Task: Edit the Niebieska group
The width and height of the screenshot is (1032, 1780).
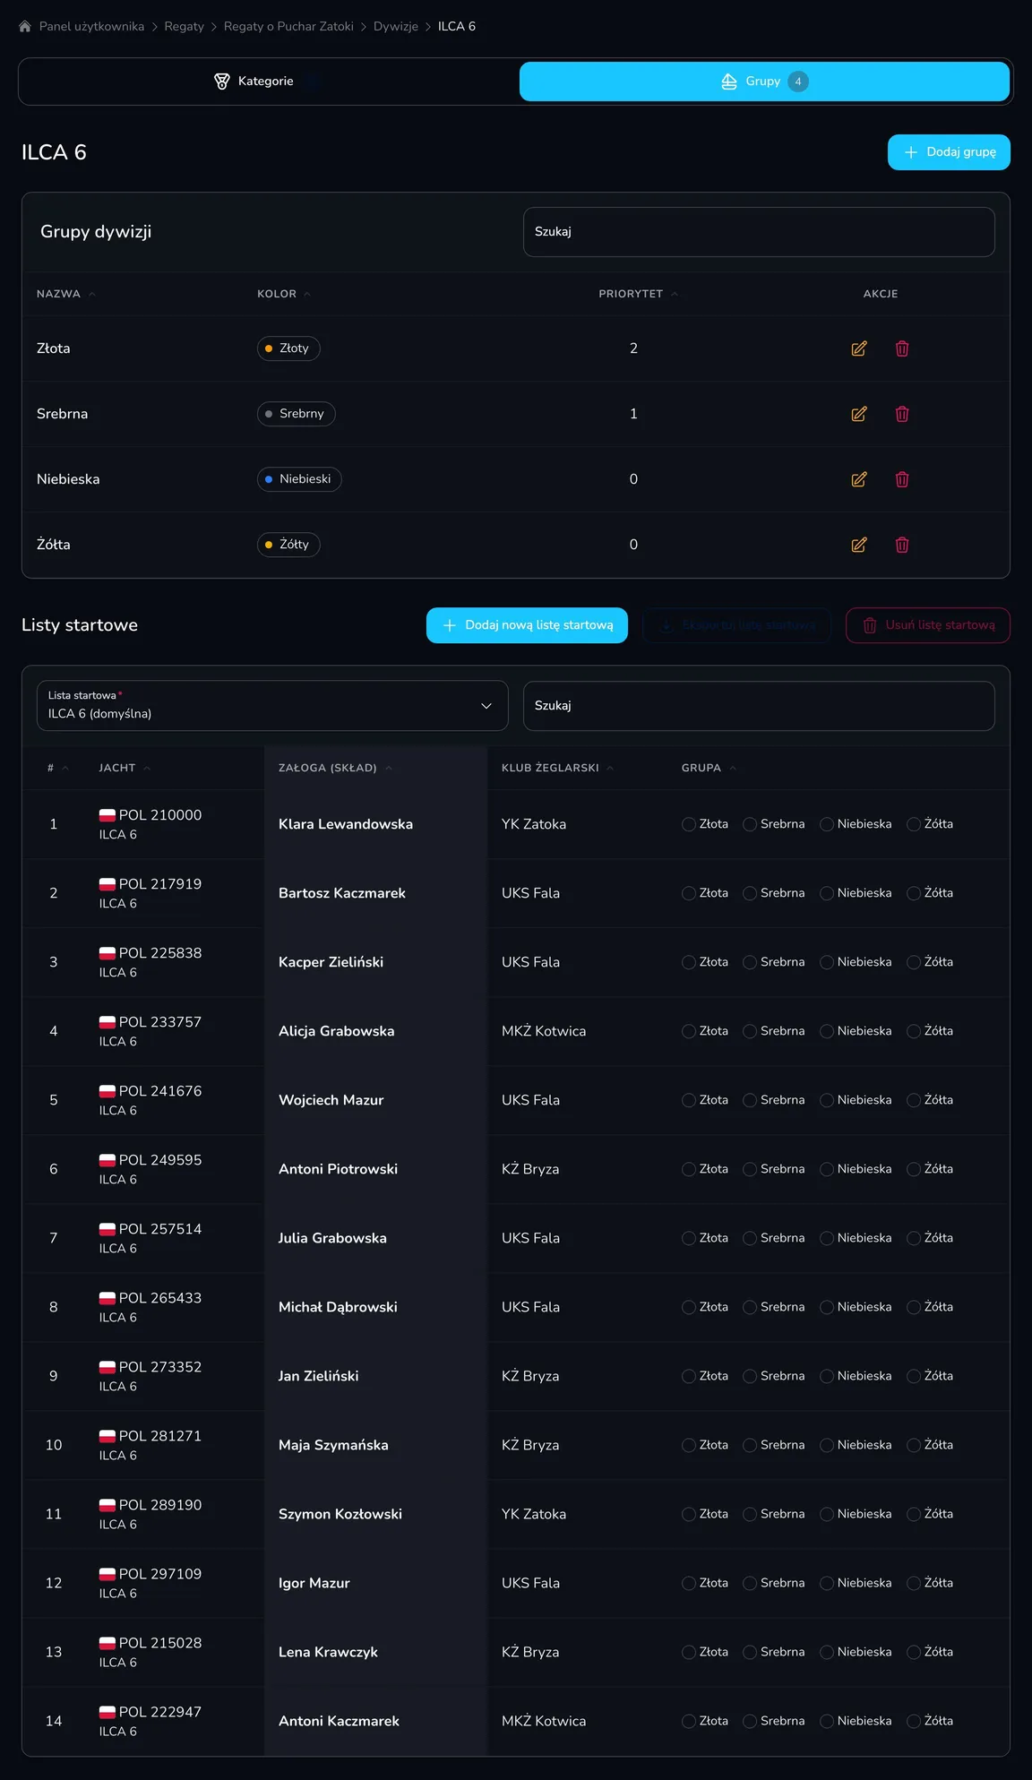Action: tap(858, 479)
